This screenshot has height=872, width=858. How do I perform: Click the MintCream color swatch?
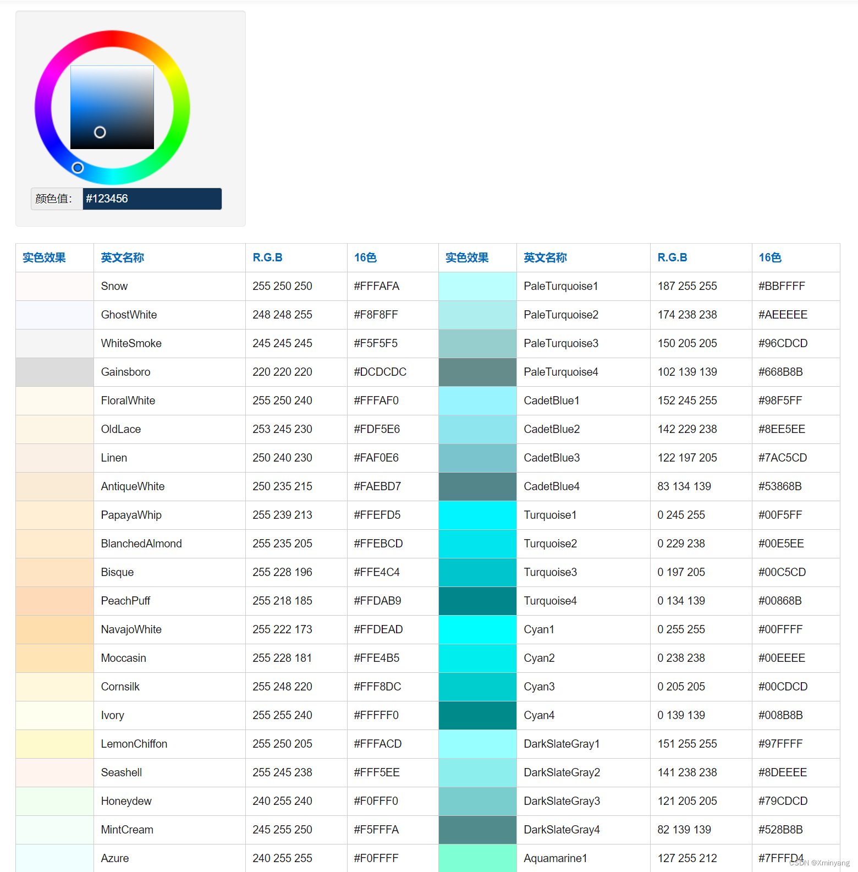(x=55, y=830)
